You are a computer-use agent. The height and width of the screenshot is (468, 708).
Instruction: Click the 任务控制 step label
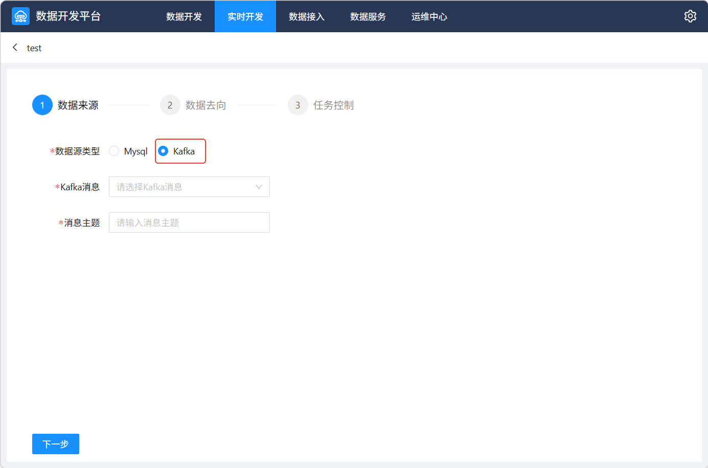click(x=333, y=105)
